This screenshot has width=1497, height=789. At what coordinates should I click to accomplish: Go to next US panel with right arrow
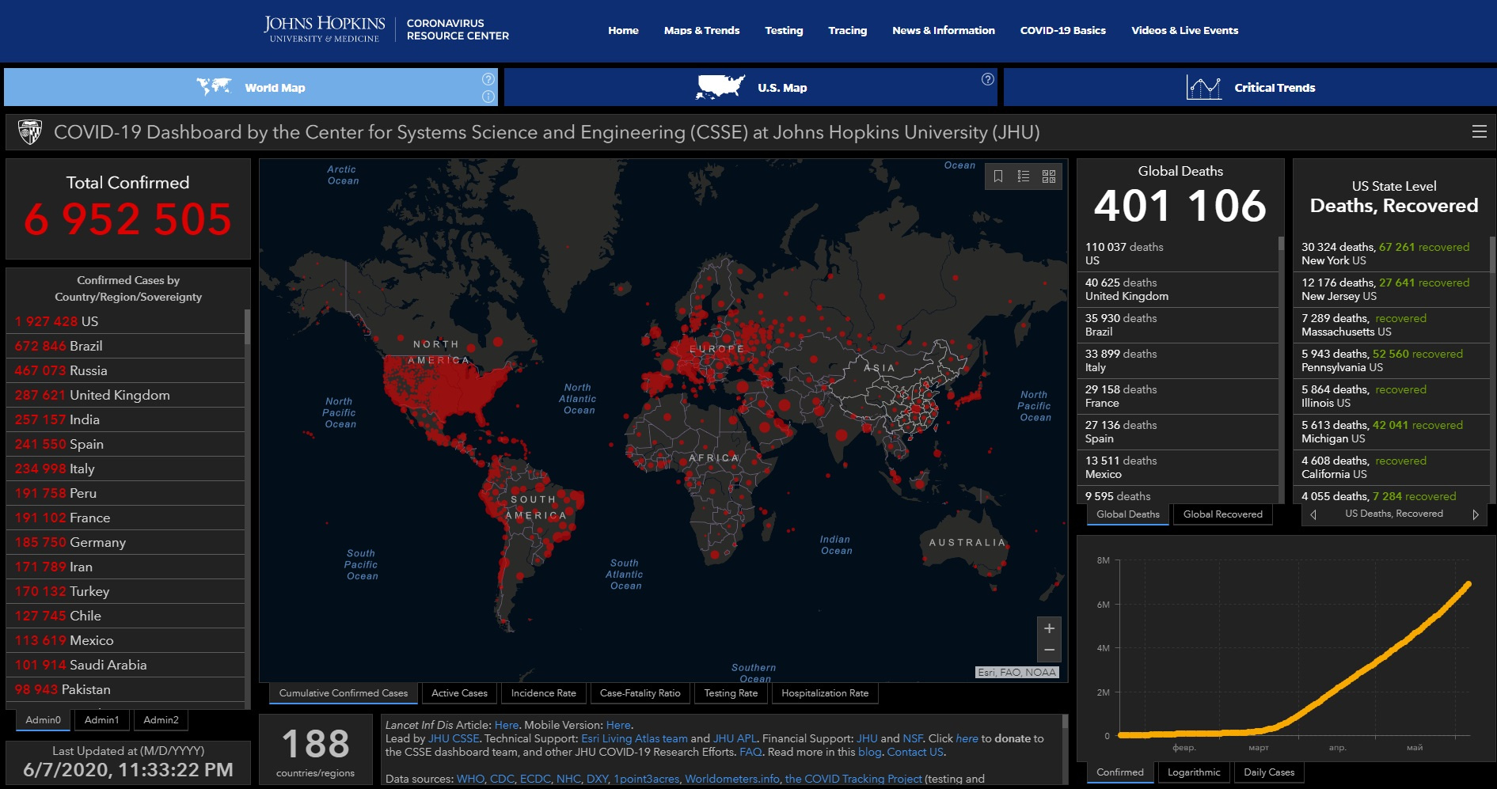[x=1476, y=514]
